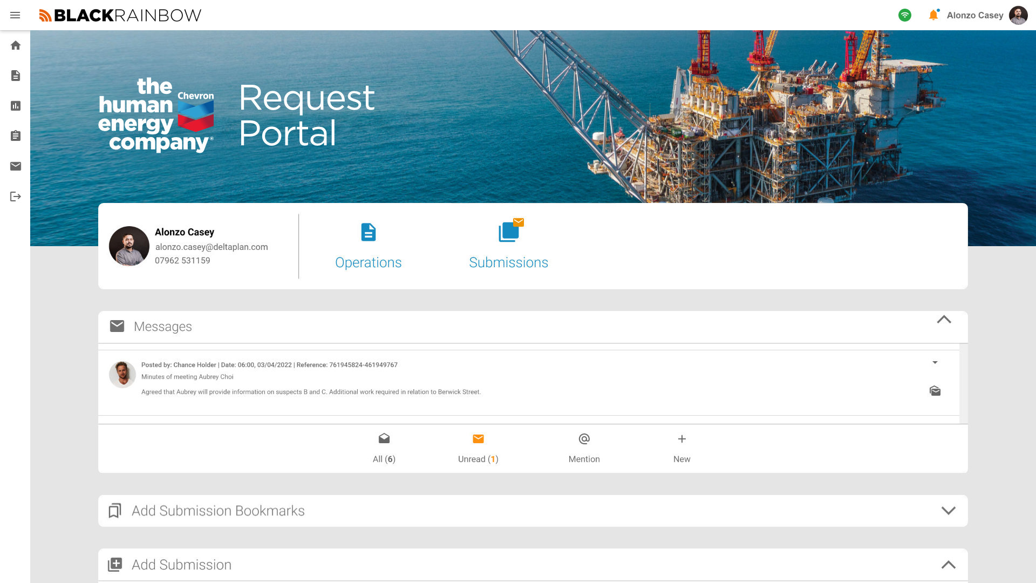
Task: Switch to the Unread messages filter
Action: [x=478, y=447]
